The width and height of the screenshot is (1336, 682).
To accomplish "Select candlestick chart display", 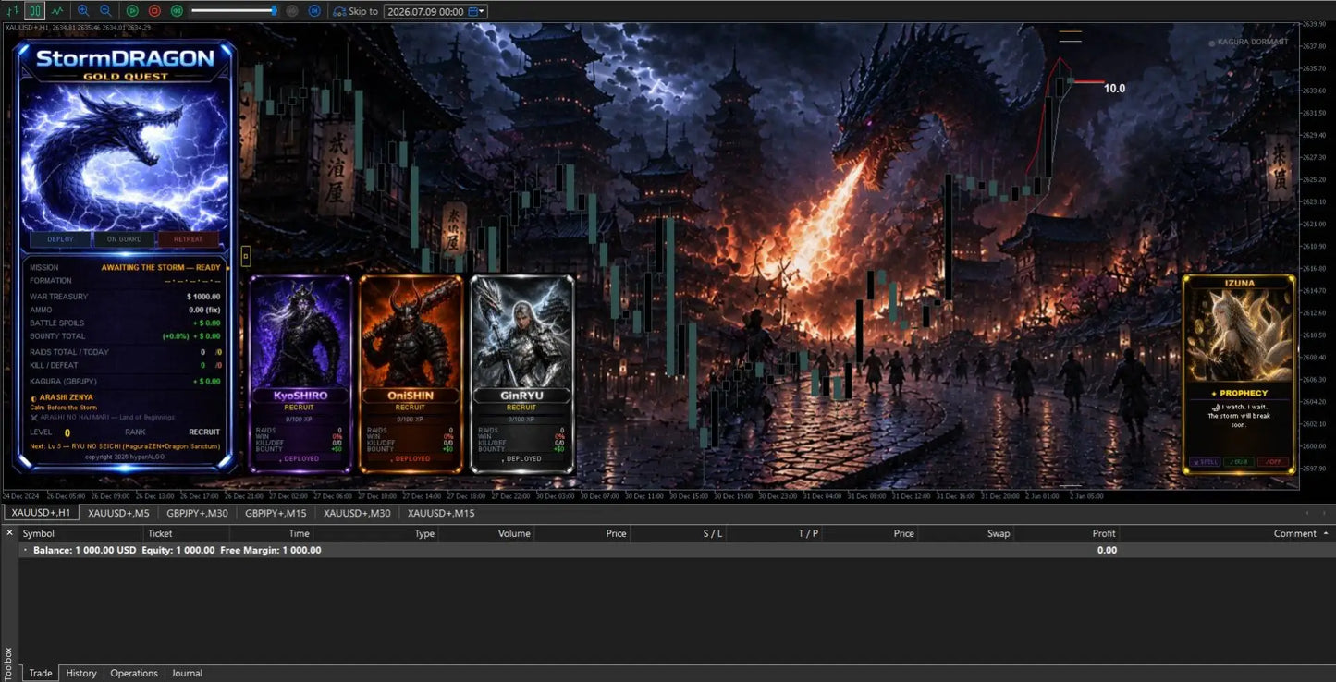I will click(x=34, y=11).
